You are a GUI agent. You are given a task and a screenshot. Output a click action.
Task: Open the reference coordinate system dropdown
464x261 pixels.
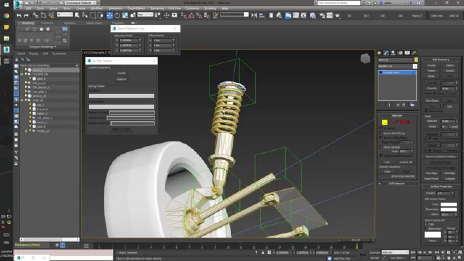pyautogui.click(x=145, y=15)
